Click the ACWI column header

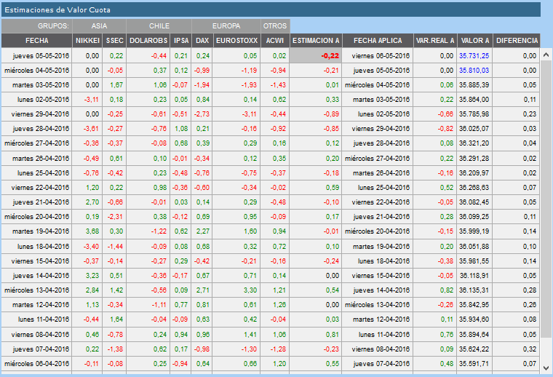click(x=275, y=41)
